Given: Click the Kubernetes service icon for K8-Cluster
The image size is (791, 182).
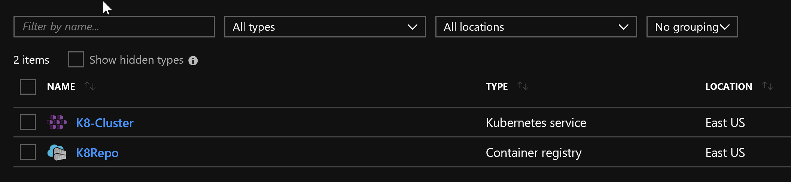Looking at the screenshot, I should (57, 122).
